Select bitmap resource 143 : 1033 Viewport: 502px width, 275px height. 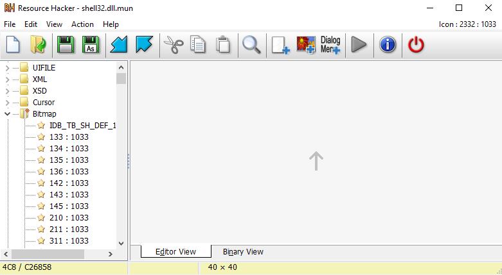(69, 194)
